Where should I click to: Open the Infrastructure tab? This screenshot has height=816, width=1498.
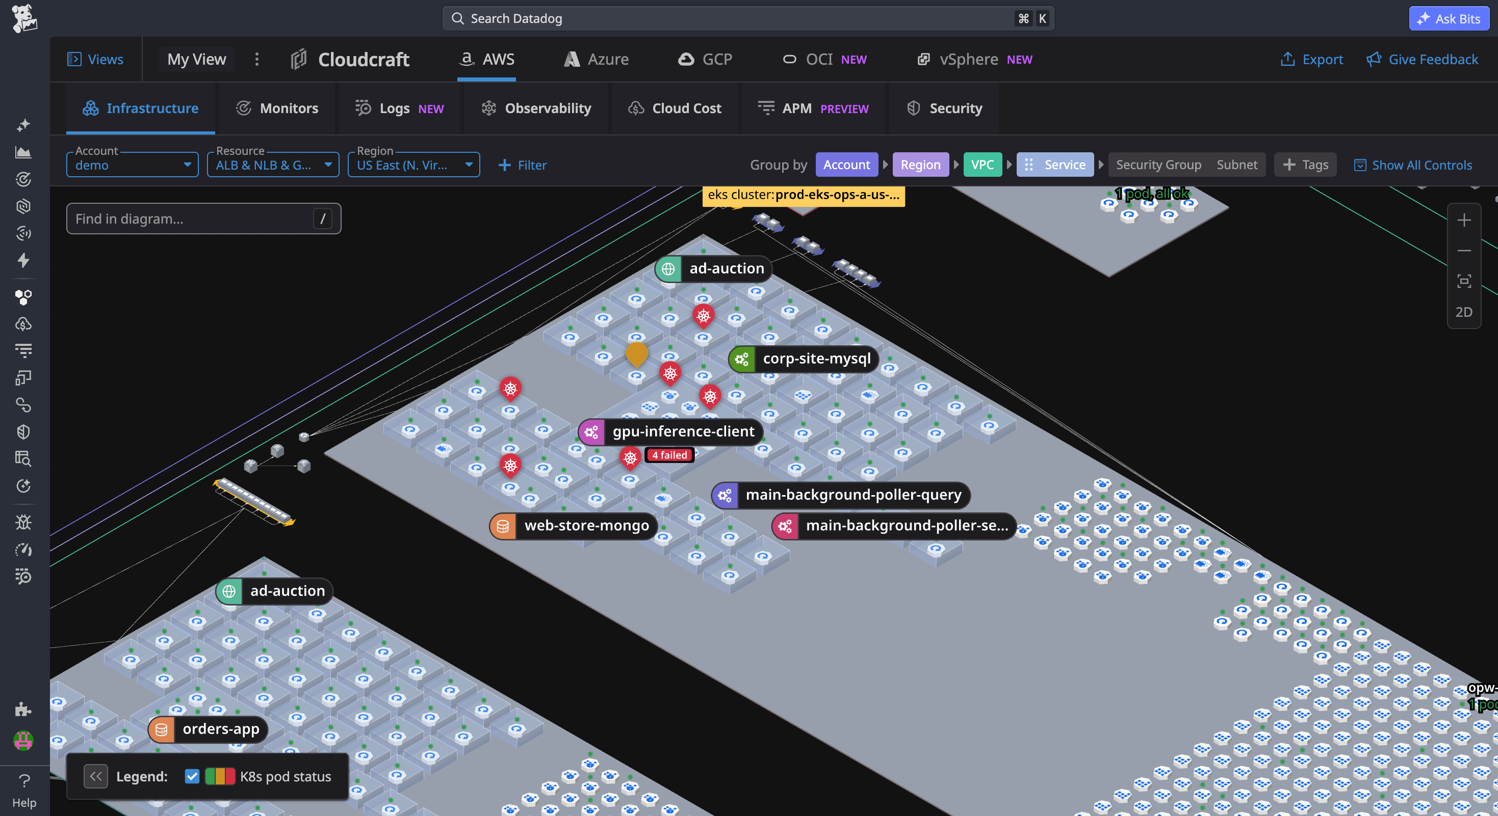pyautogui.click(x=141, y=108)
